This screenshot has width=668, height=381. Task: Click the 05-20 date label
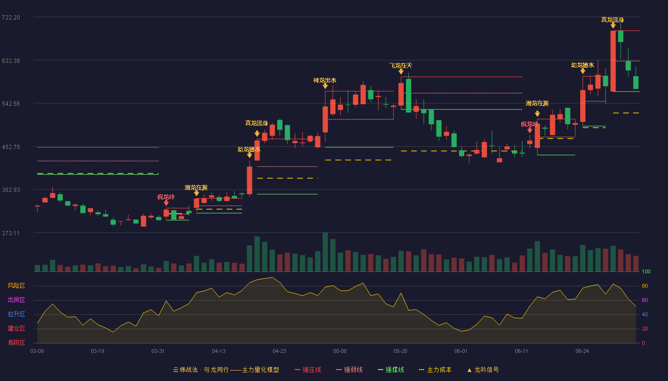coord(400,351)
